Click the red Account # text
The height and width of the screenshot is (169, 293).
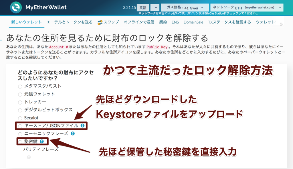point(59,47)
